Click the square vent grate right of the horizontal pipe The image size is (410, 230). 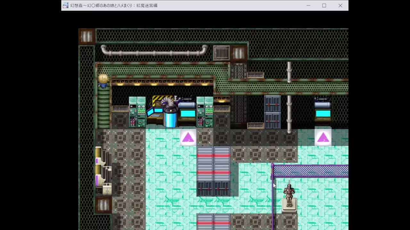(221, 53)
